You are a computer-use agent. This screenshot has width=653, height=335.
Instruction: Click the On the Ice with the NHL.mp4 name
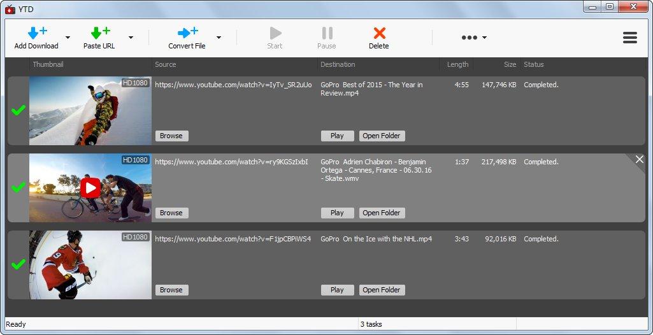click(x=376, y=239)
